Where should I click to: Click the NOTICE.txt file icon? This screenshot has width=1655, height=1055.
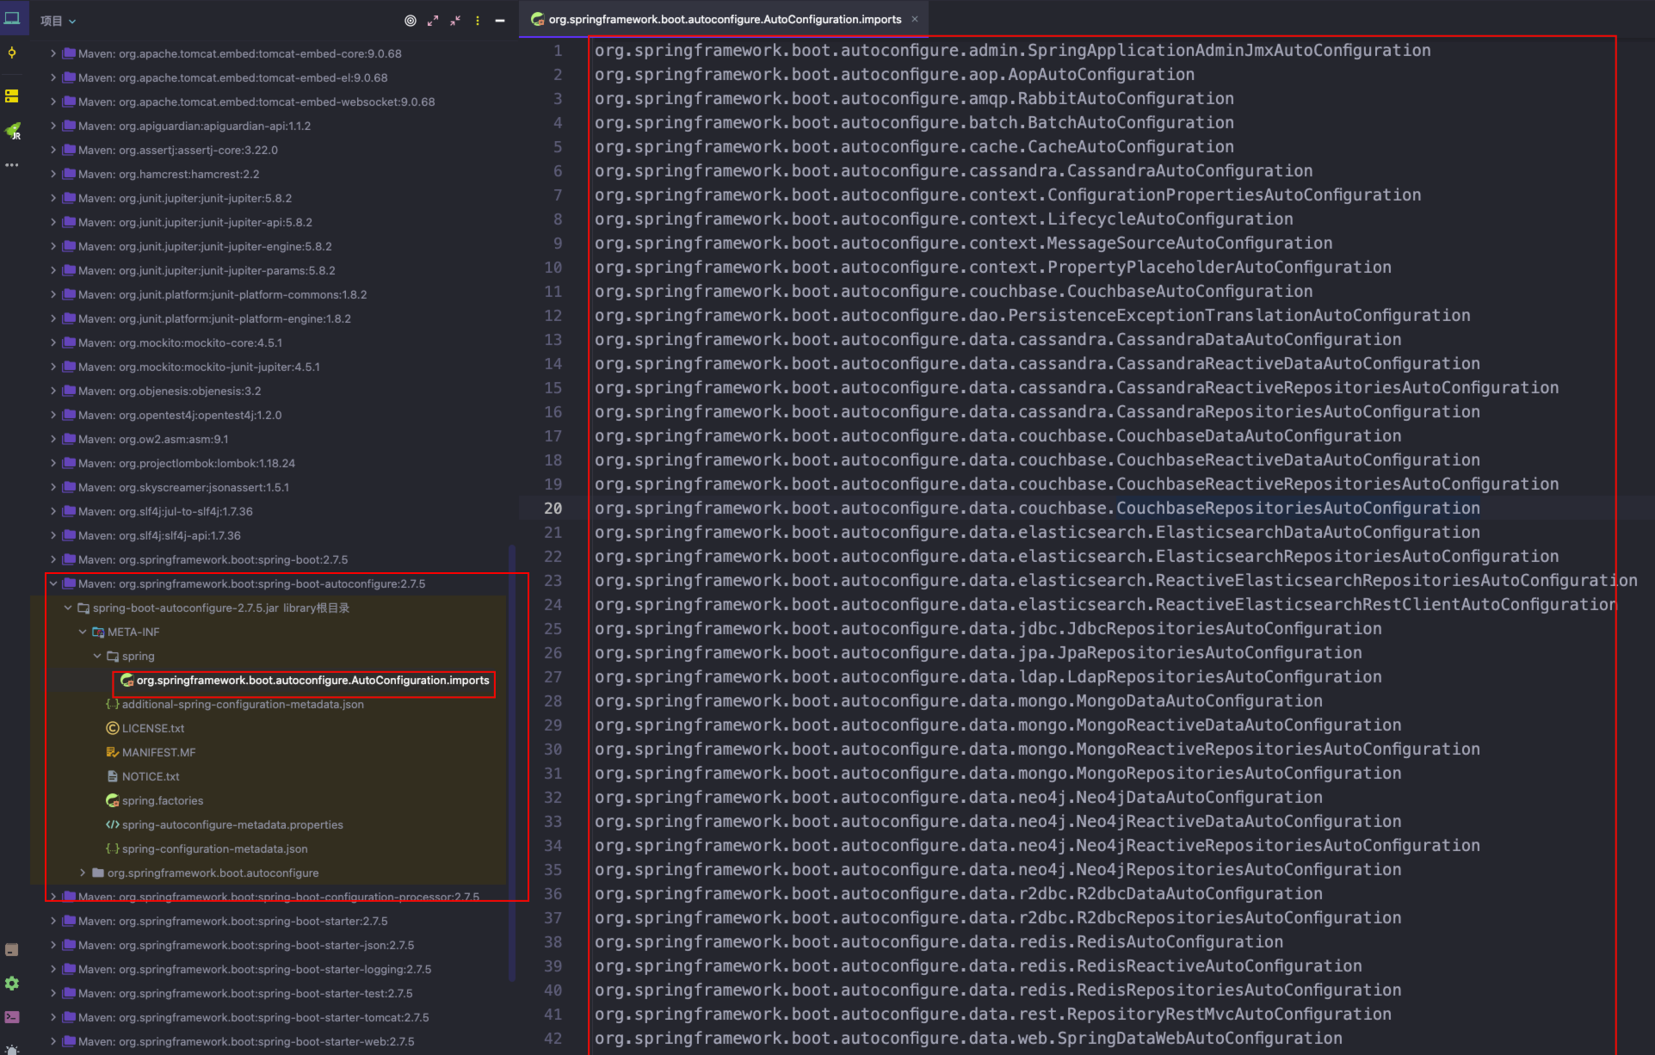[x=112, y=776]
